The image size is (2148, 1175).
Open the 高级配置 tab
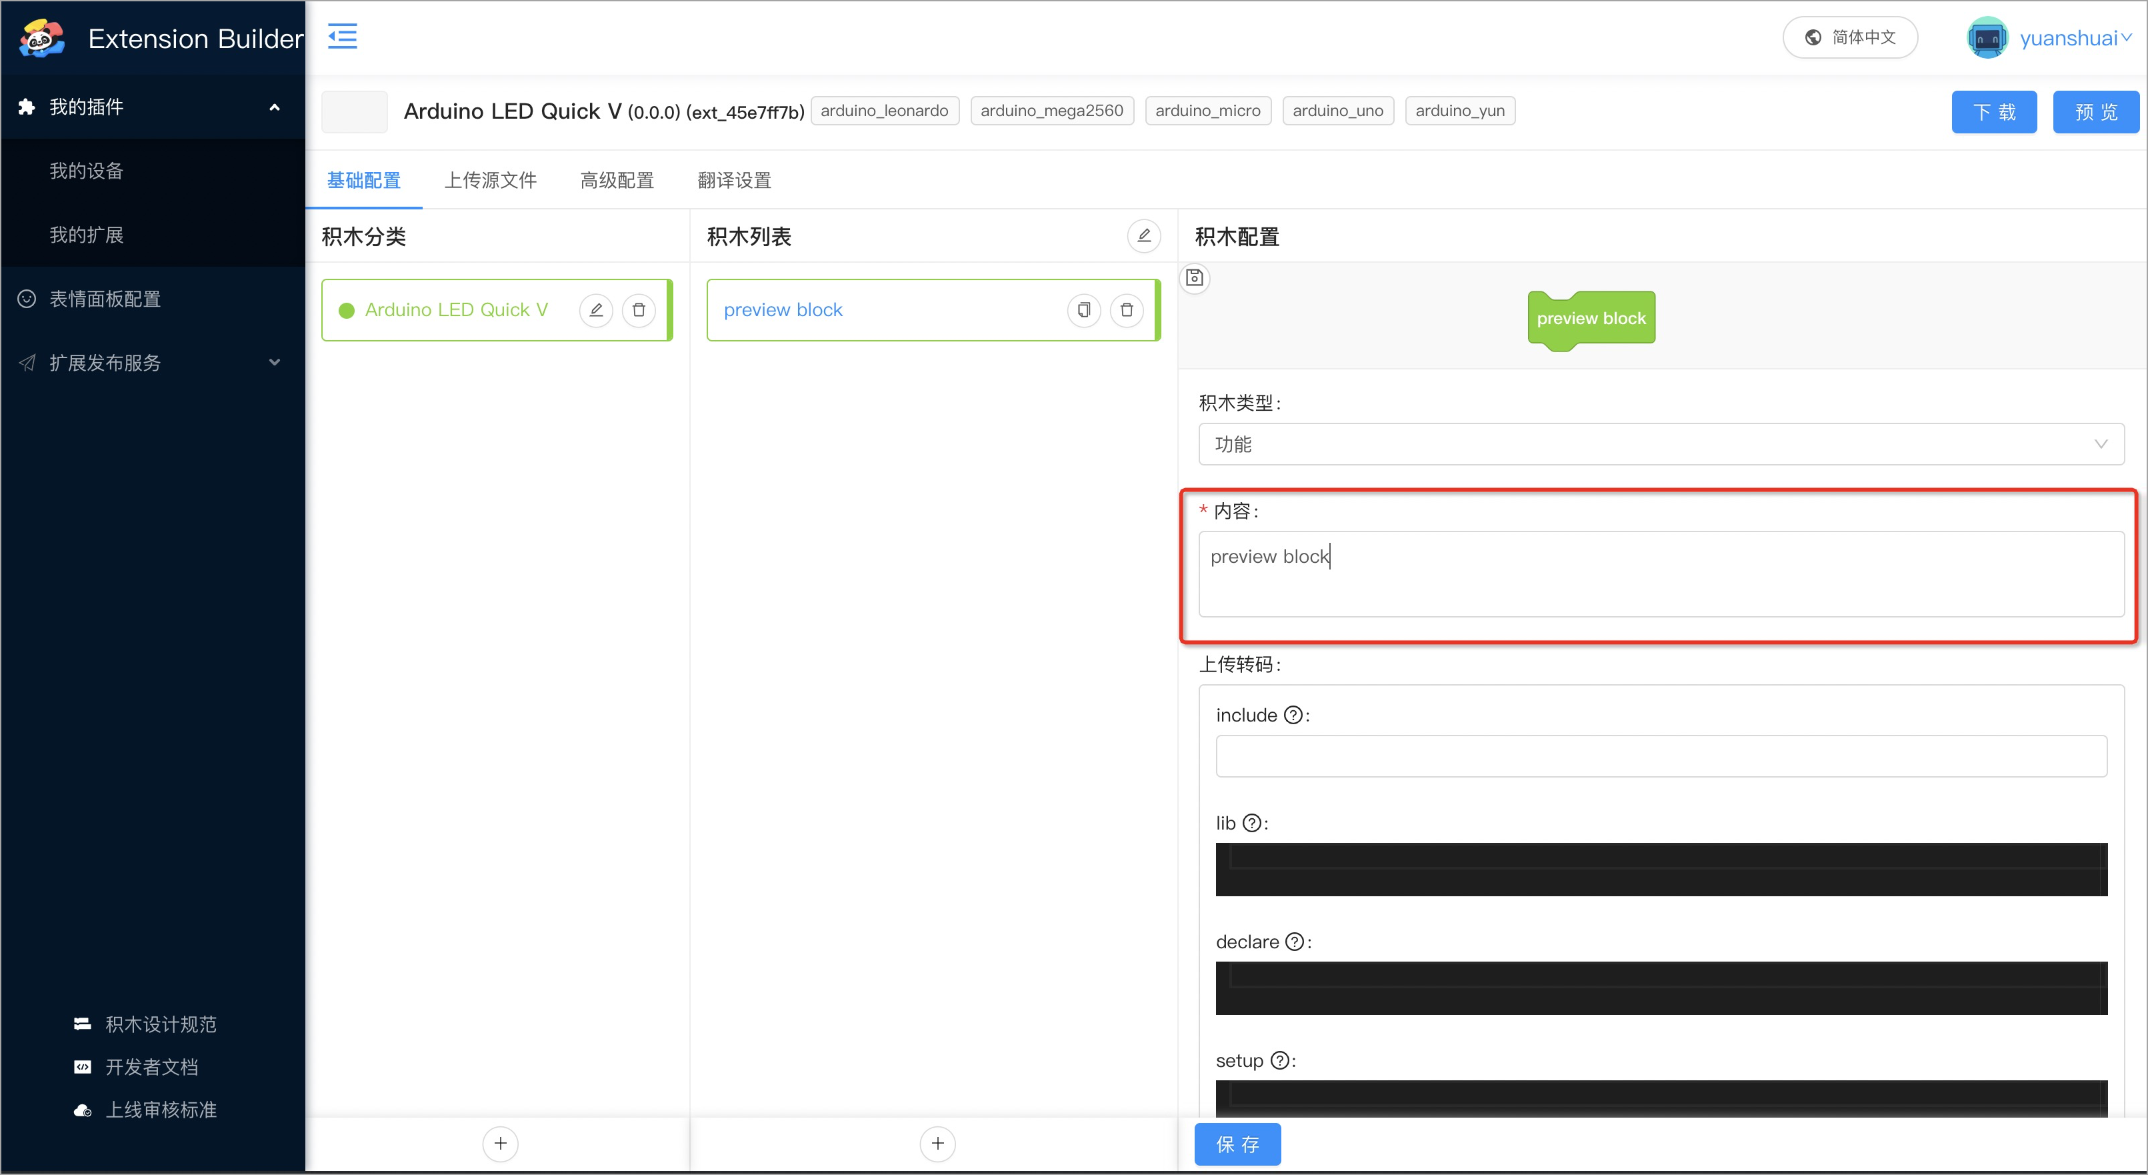pyautogui.click(x=617, y=180)
